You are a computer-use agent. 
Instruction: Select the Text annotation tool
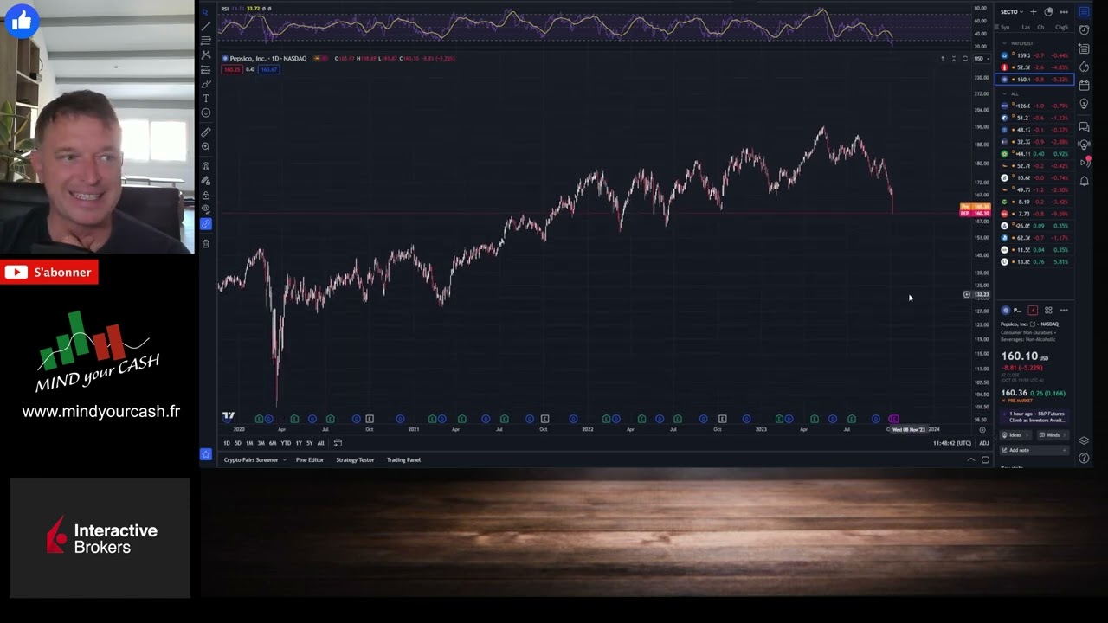(205, 99)
